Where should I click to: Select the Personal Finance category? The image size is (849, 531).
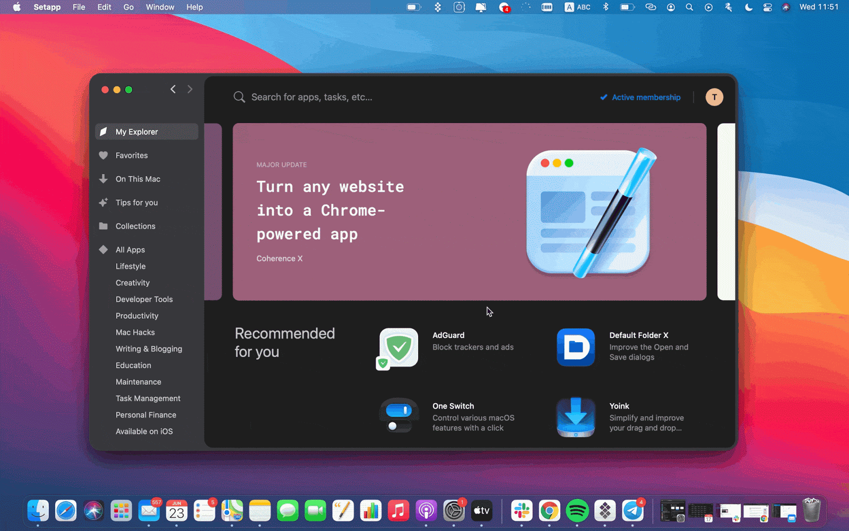[x=146, y=415]
